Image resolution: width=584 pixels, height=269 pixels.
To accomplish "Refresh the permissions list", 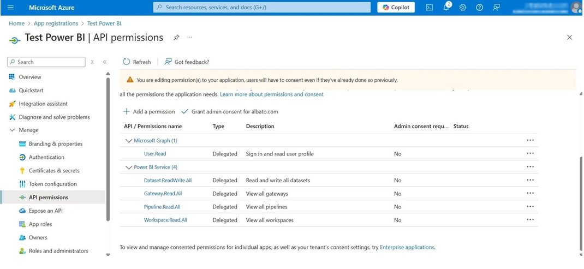I will pyautogui.click(x=136, y=62).
